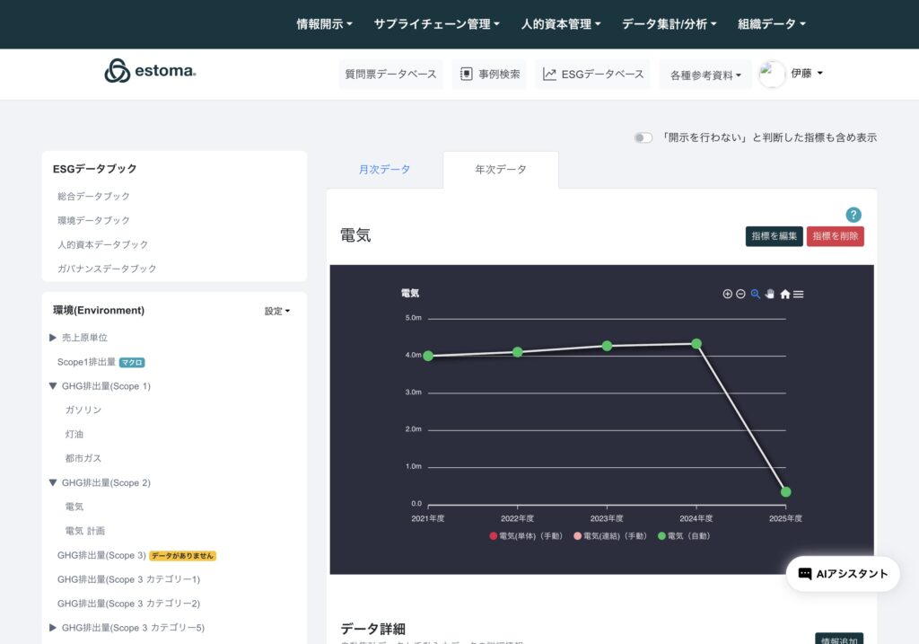Image resolution: width=919 pixels, height=644 pixels.
Task: Click the chart zoom in icon
Action: point(727,294)
